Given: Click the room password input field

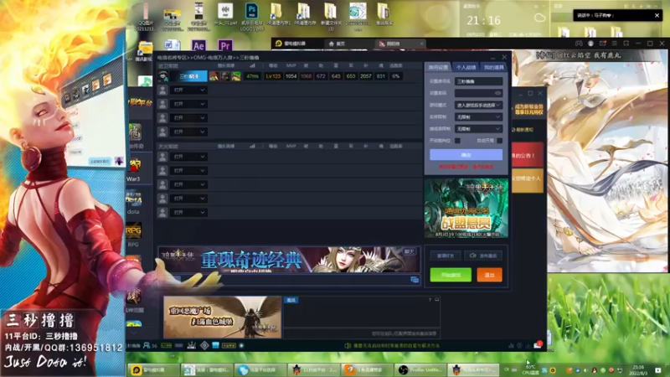Looking at the screenshot, I should click(x=478, y=93).
